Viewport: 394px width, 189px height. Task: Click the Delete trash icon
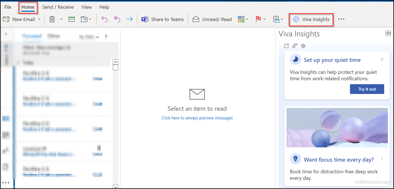(x=52, y=19)
